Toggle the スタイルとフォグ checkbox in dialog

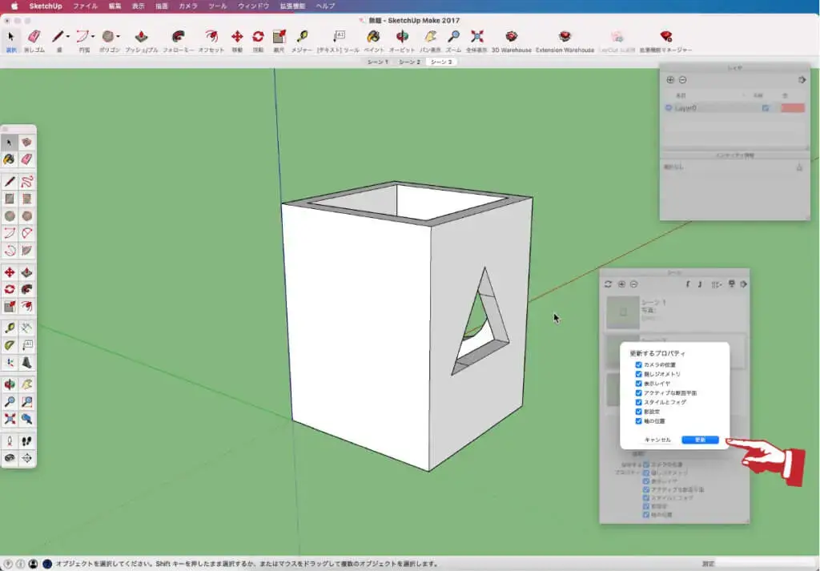click(x=638, y=402)
